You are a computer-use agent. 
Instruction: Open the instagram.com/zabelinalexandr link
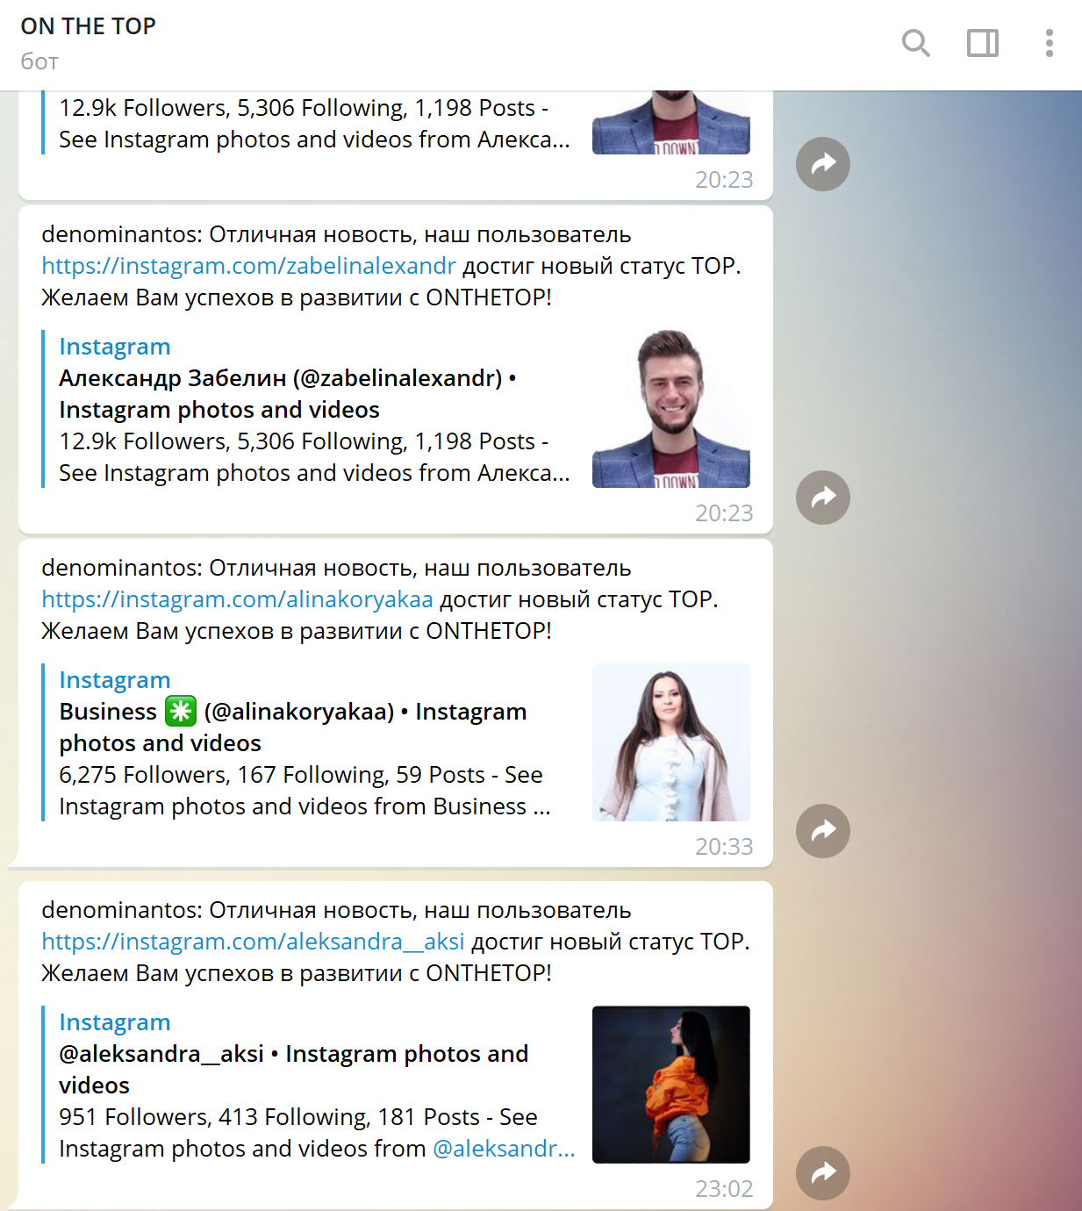(249, 266)
